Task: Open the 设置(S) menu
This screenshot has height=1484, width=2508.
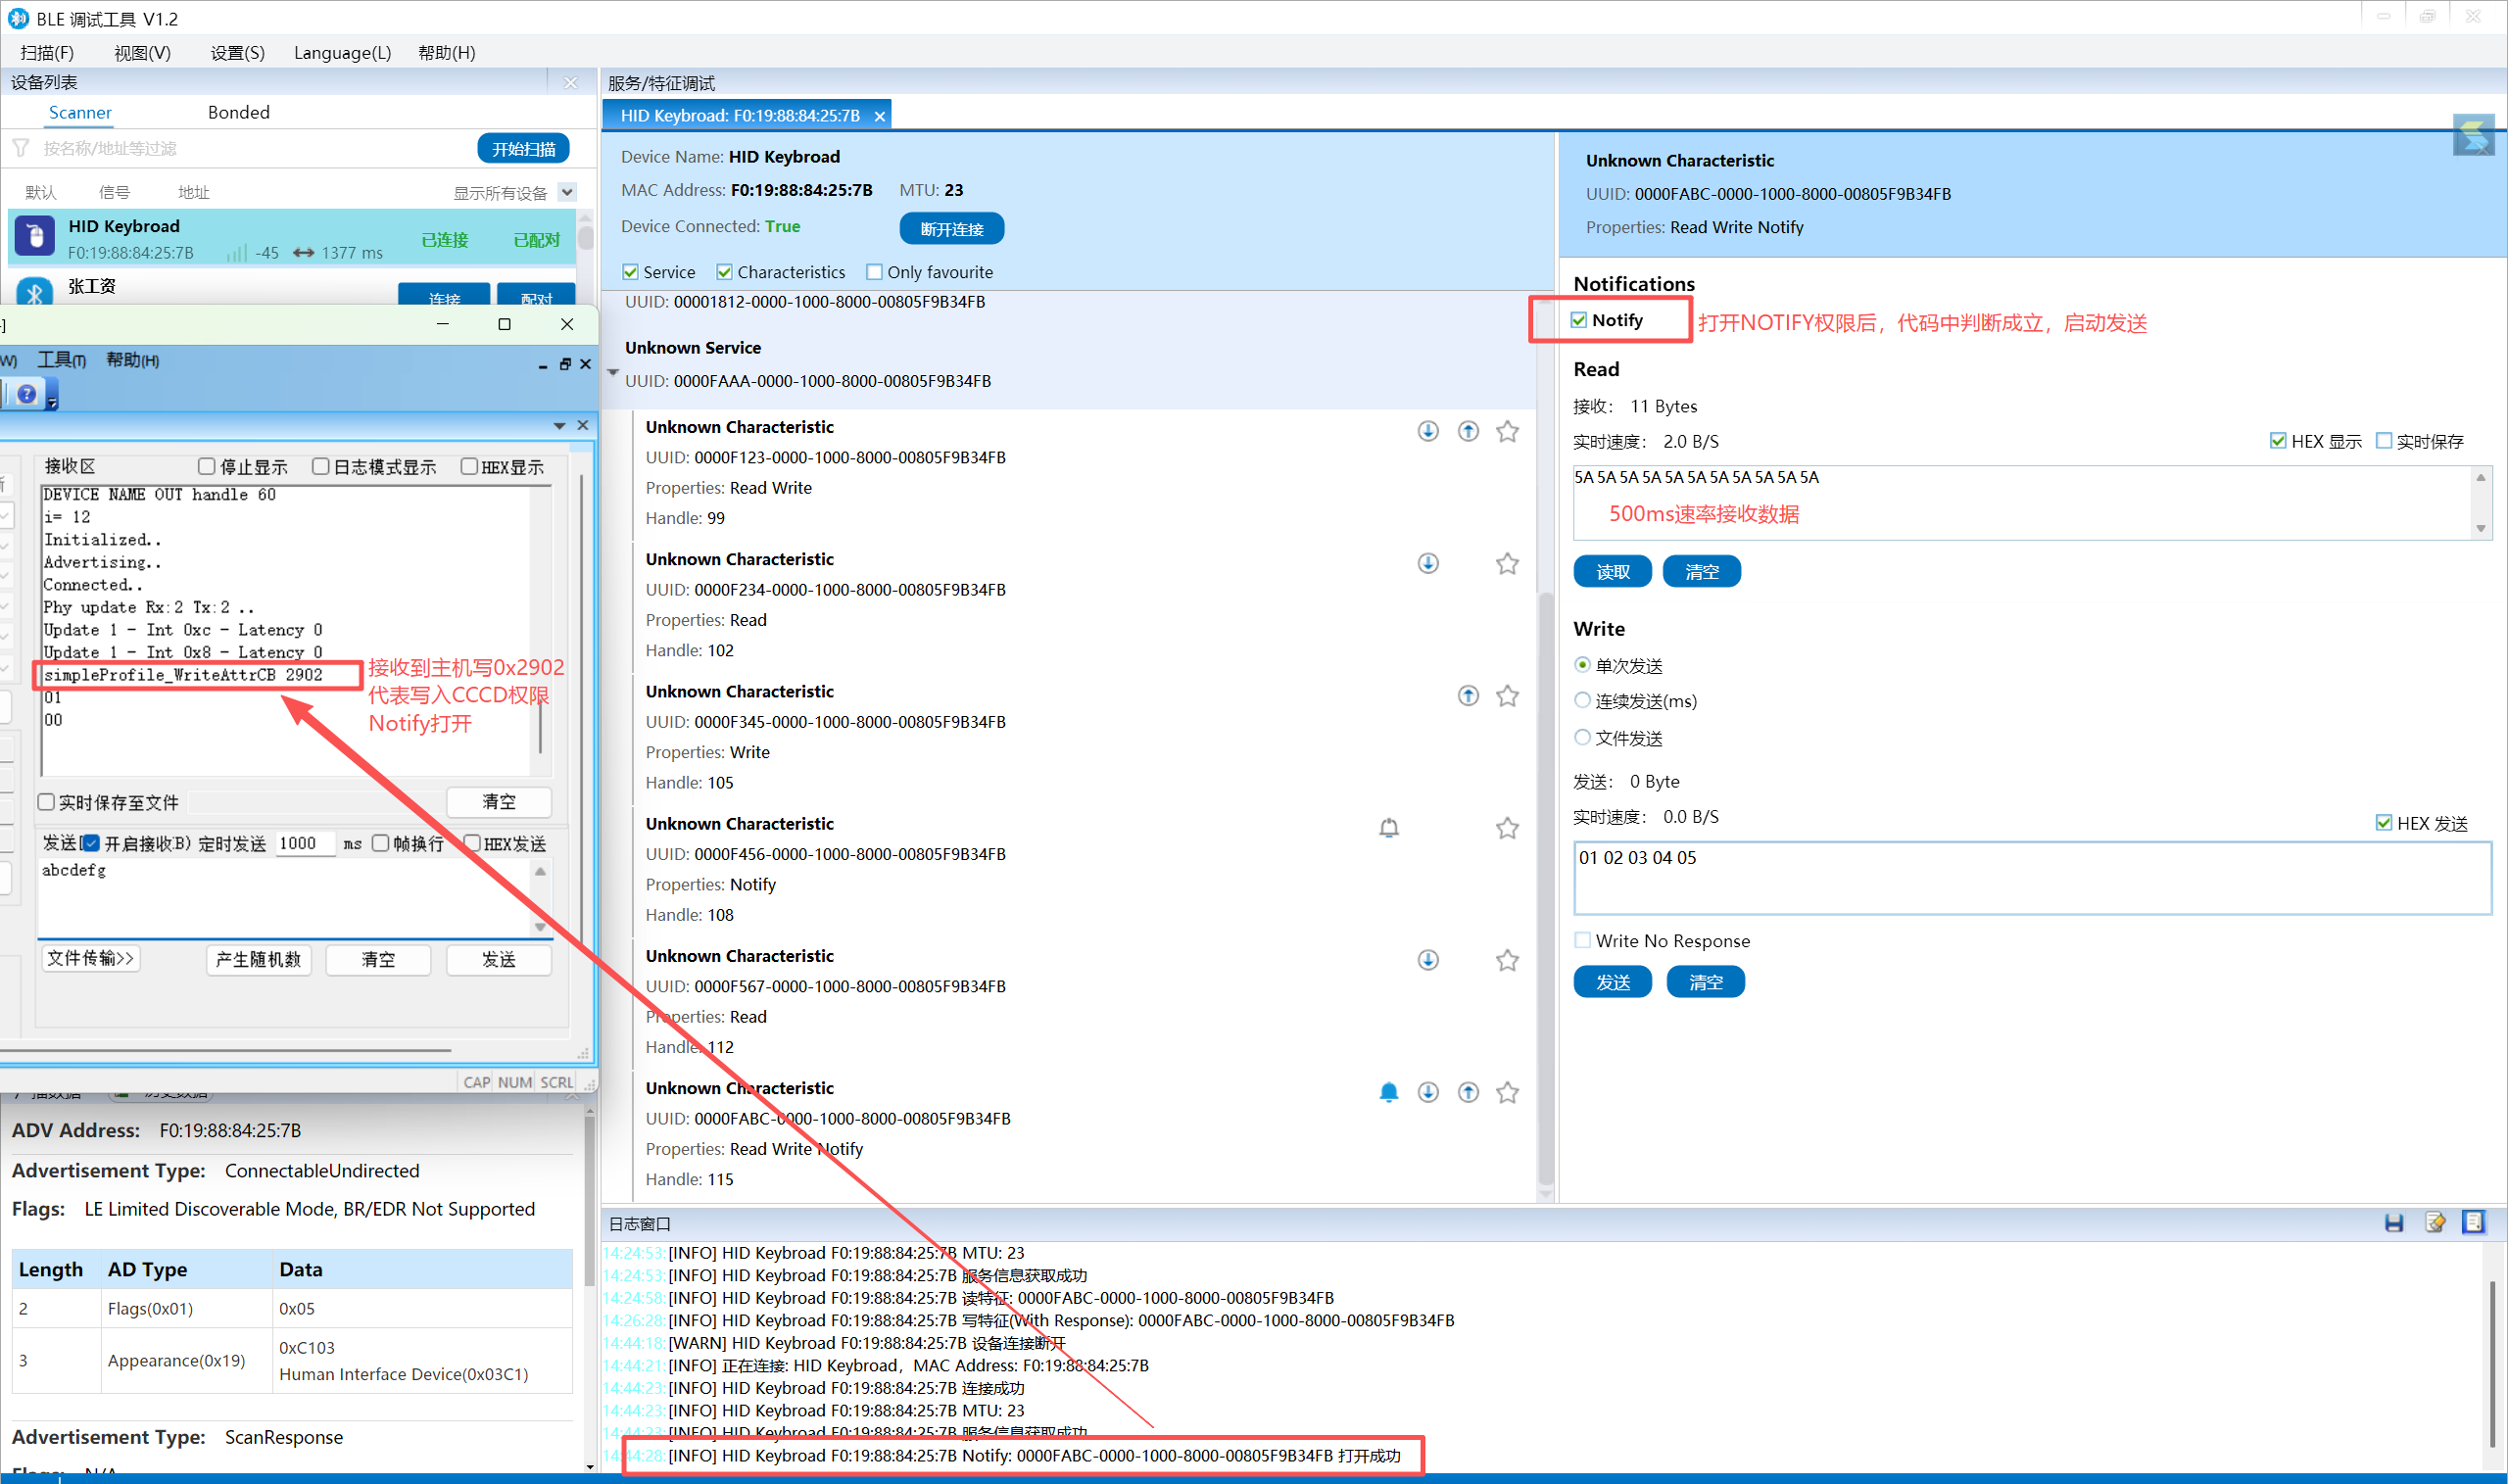Action: (x=237, y=53)
